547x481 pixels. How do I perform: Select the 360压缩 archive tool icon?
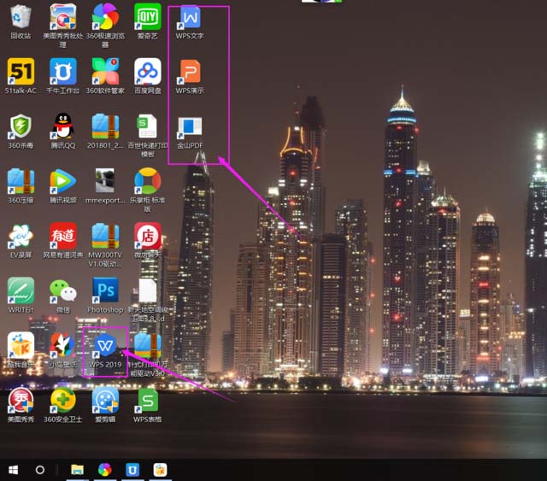[21, 181]
